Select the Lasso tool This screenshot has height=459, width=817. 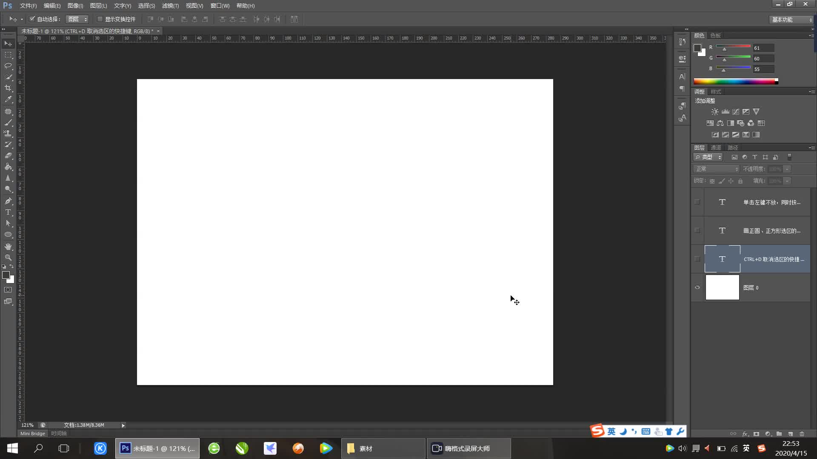[x=8, y=66]
